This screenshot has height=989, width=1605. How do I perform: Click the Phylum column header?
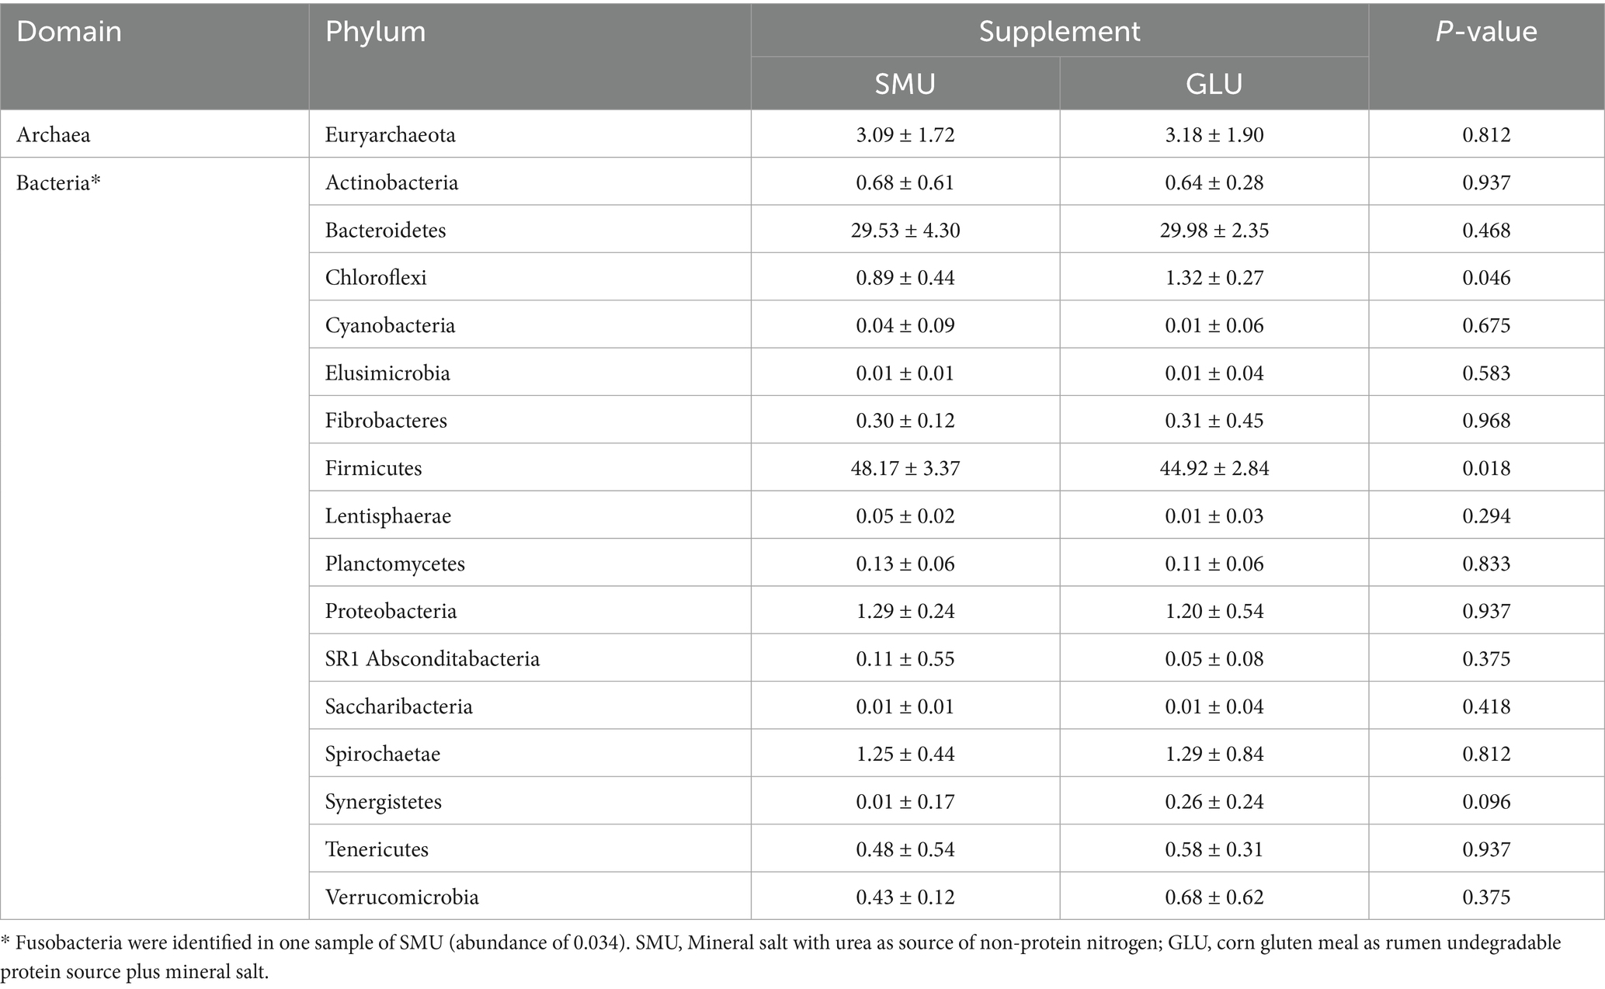(375, 32)
